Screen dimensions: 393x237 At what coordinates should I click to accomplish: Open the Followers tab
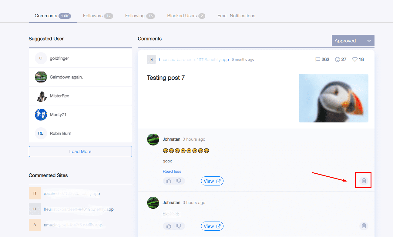point(98,16)
